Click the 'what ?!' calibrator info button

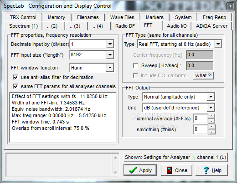click(203, 75)
